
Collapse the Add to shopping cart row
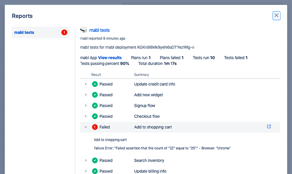point(86,127)
